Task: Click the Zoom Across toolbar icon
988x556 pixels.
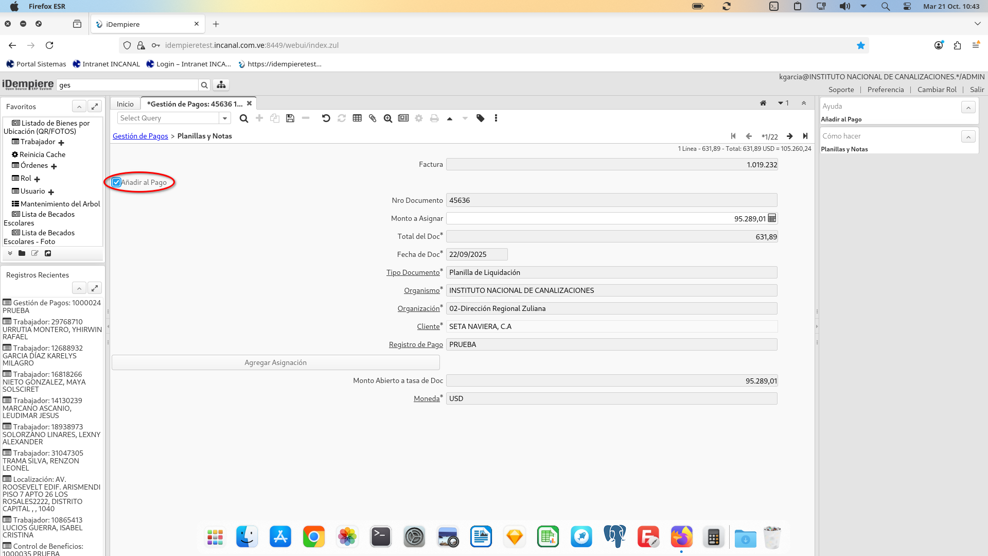Action: tap(388, 118)
